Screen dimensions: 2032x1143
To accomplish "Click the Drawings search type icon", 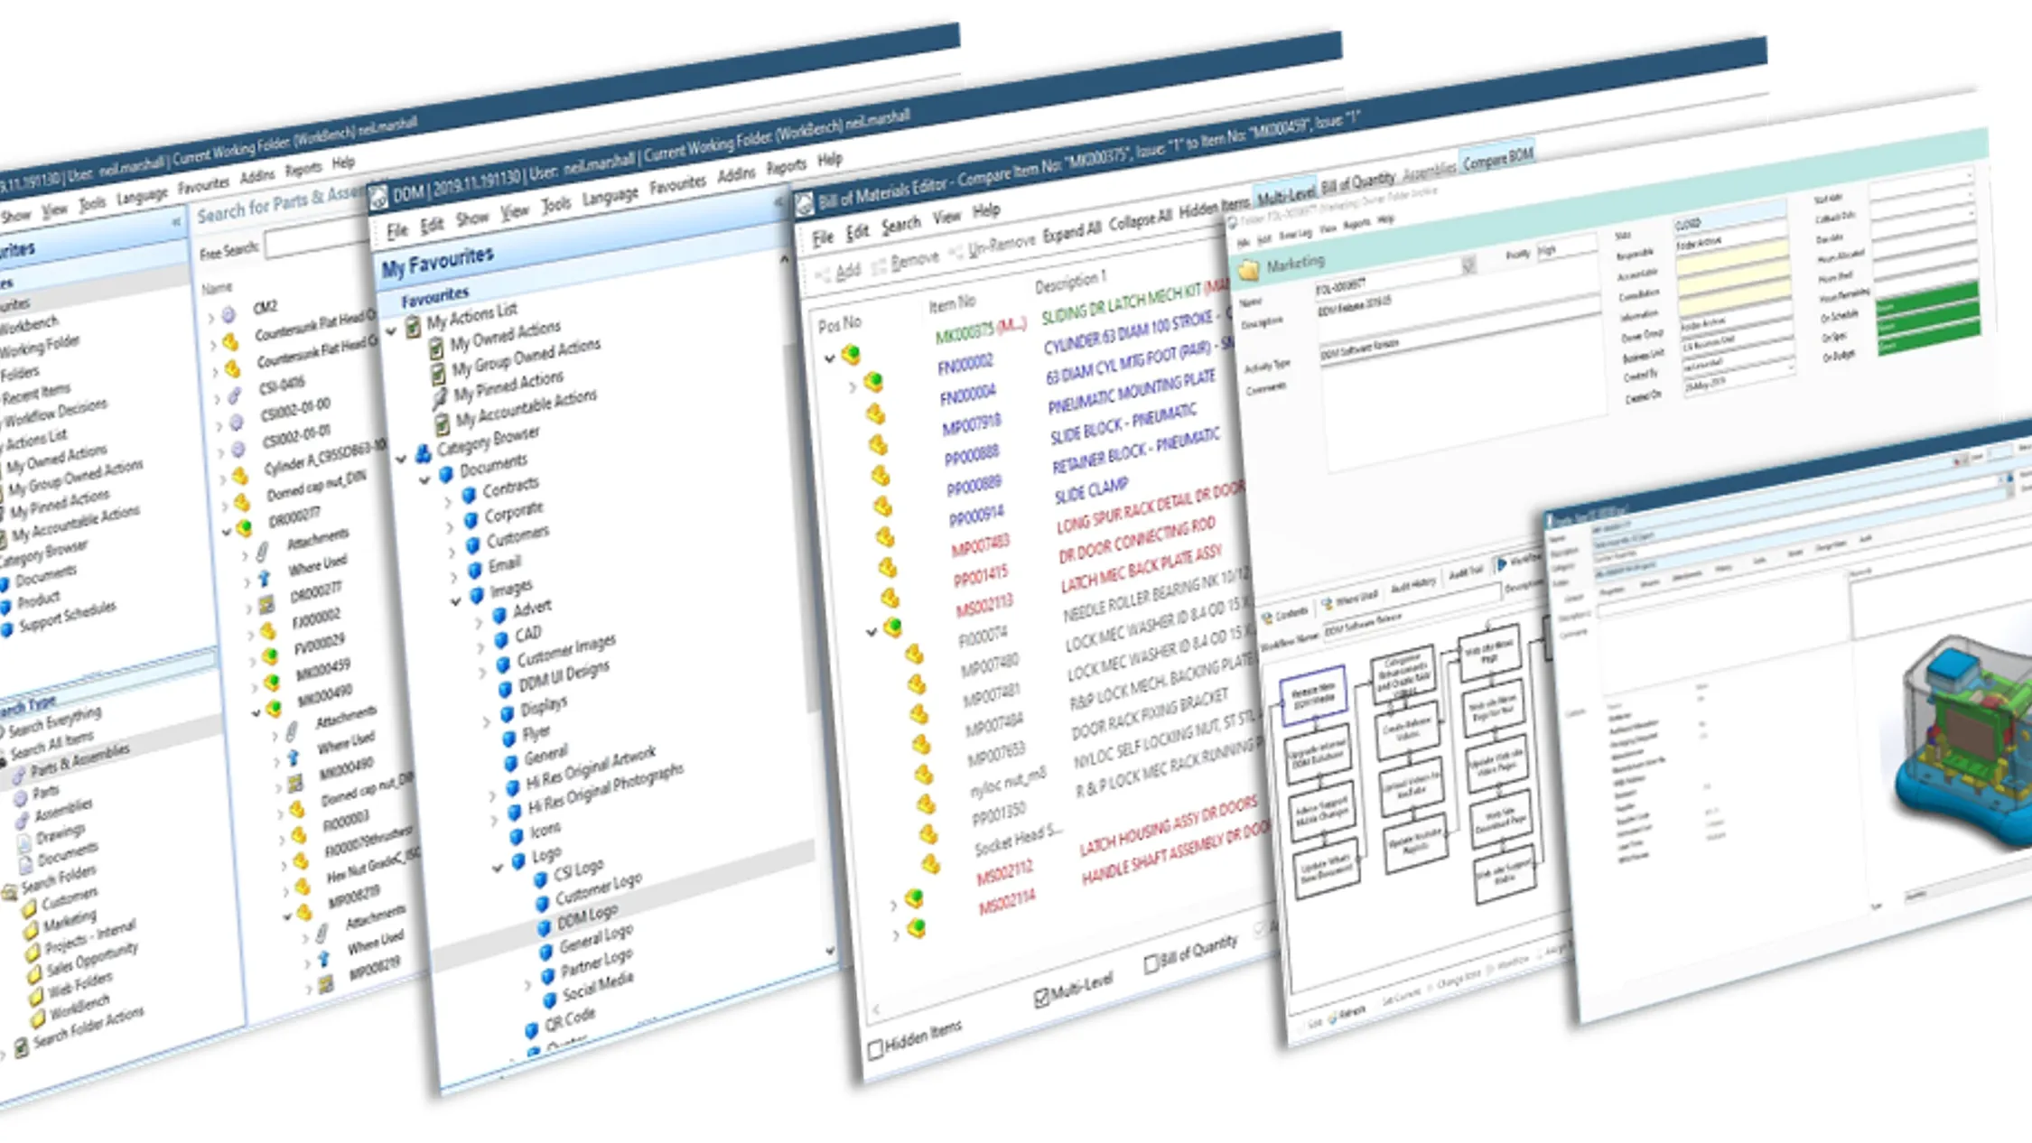I will click(24, 842).
